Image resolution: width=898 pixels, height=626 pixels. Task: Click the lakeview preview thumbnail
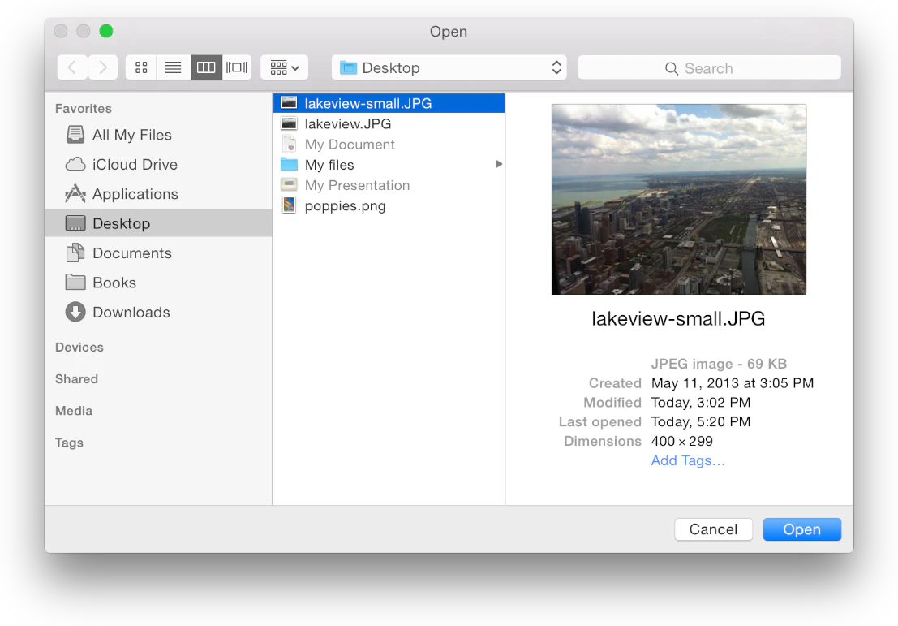(x=679, y=199)
